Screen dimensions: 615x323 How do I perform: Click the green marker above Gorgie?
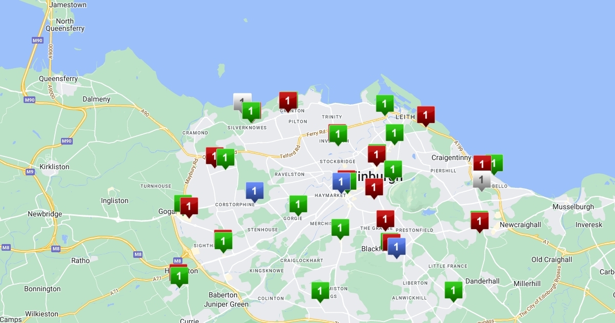pos(298,204)
